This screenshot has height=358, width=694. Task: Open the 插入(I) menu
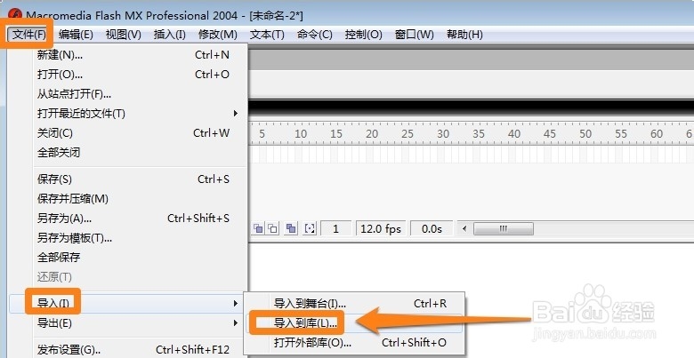pyautogui.click(x=170, y=35)
